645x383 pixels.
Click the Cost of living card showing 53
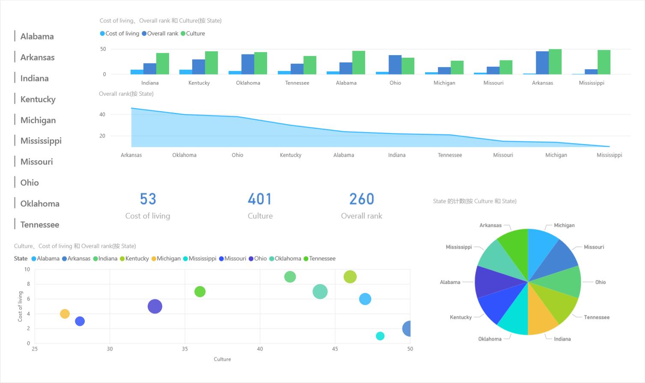[x=148, y=206]
